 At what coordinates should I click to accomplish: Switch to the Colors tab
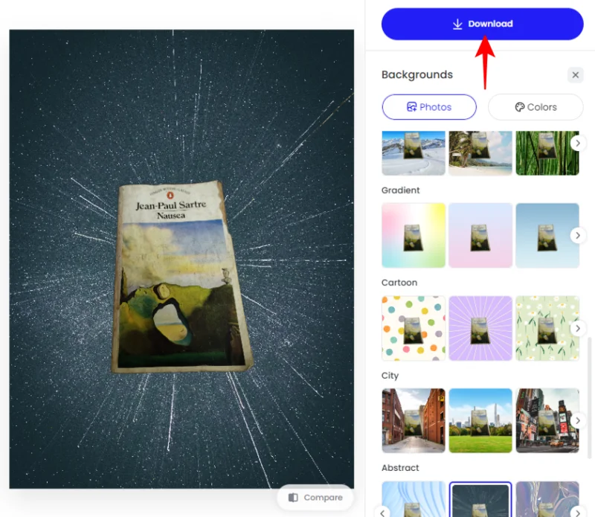[535, 107]
